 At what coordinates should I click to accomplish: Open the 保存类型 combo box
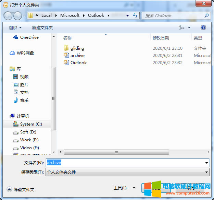(x=127, y=172)
